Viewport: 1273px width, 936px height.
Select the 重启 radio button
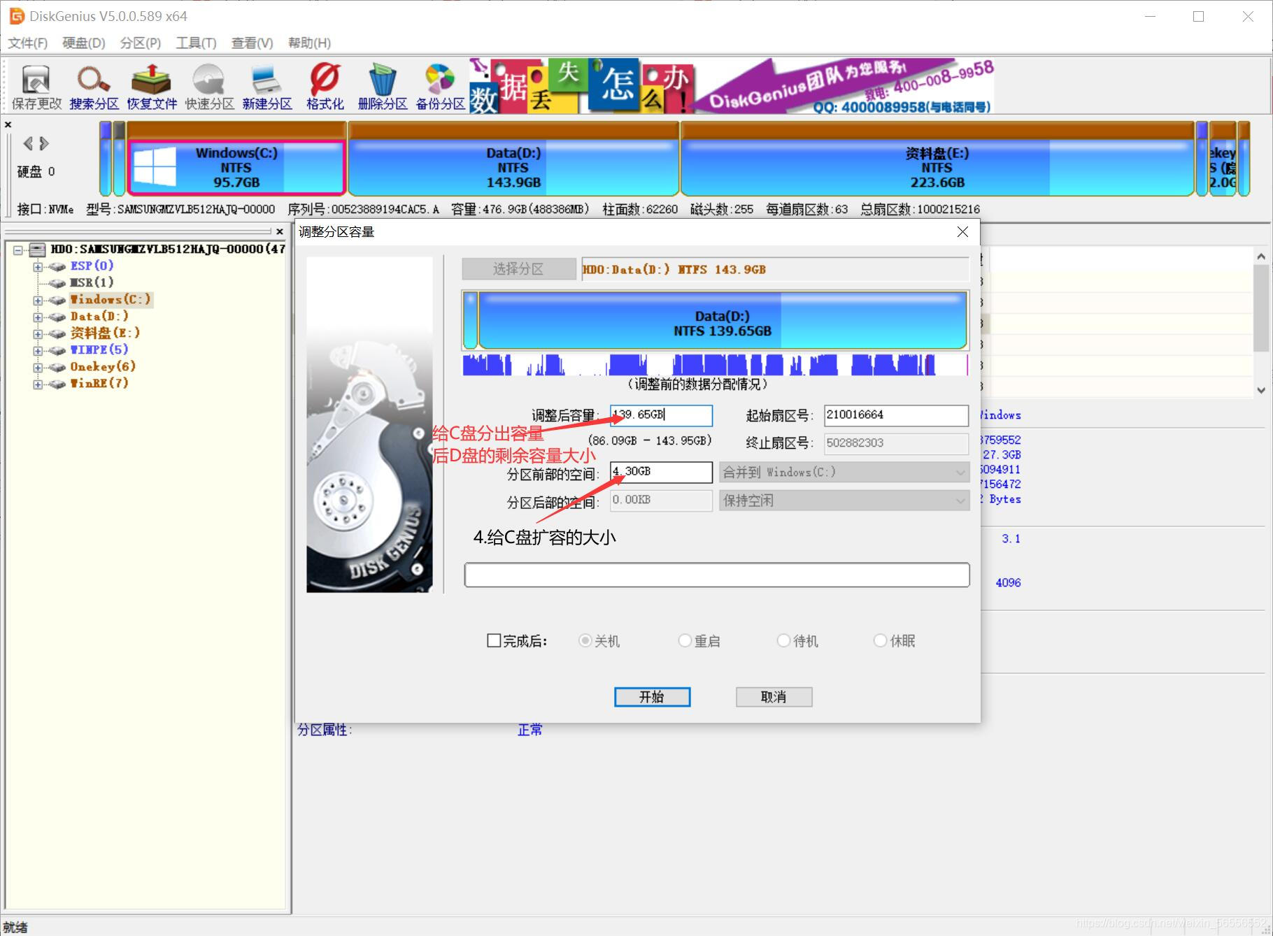[x=685, y=640]
